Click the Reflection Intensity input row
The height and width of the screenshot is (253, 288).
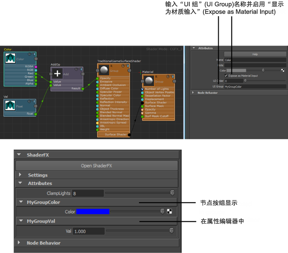(x=113, y=102)
